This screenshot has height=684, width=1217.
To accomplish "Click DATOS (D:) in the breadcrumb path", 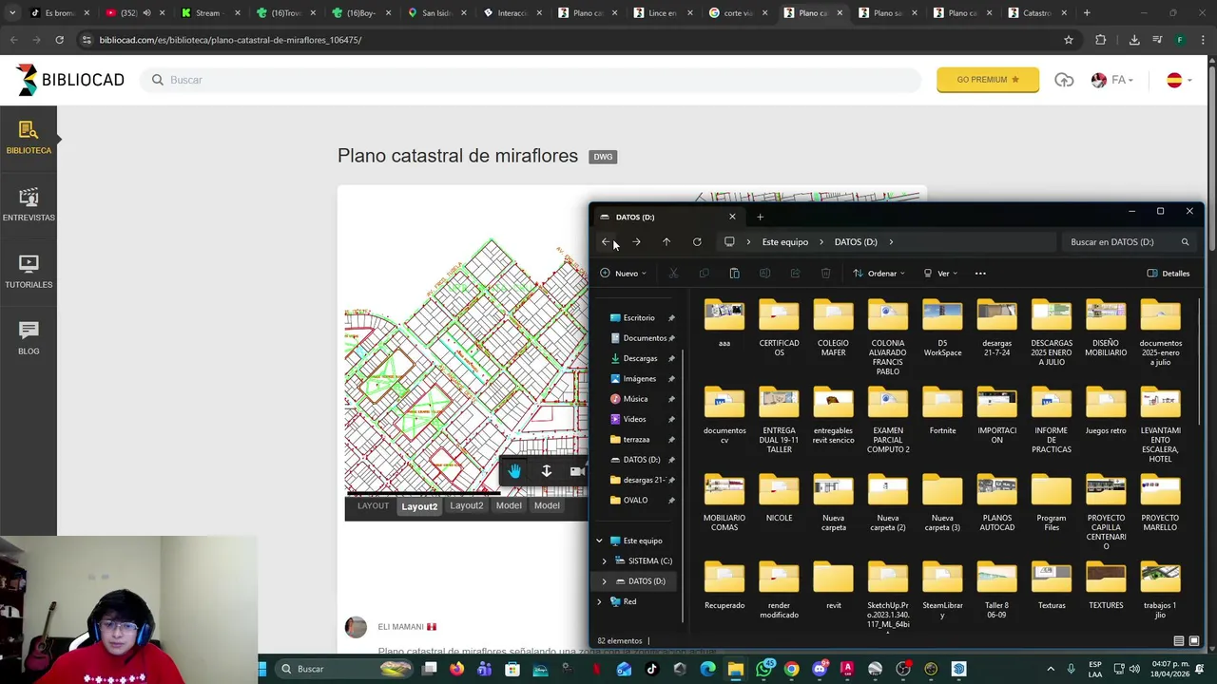I will coord(856,242).
